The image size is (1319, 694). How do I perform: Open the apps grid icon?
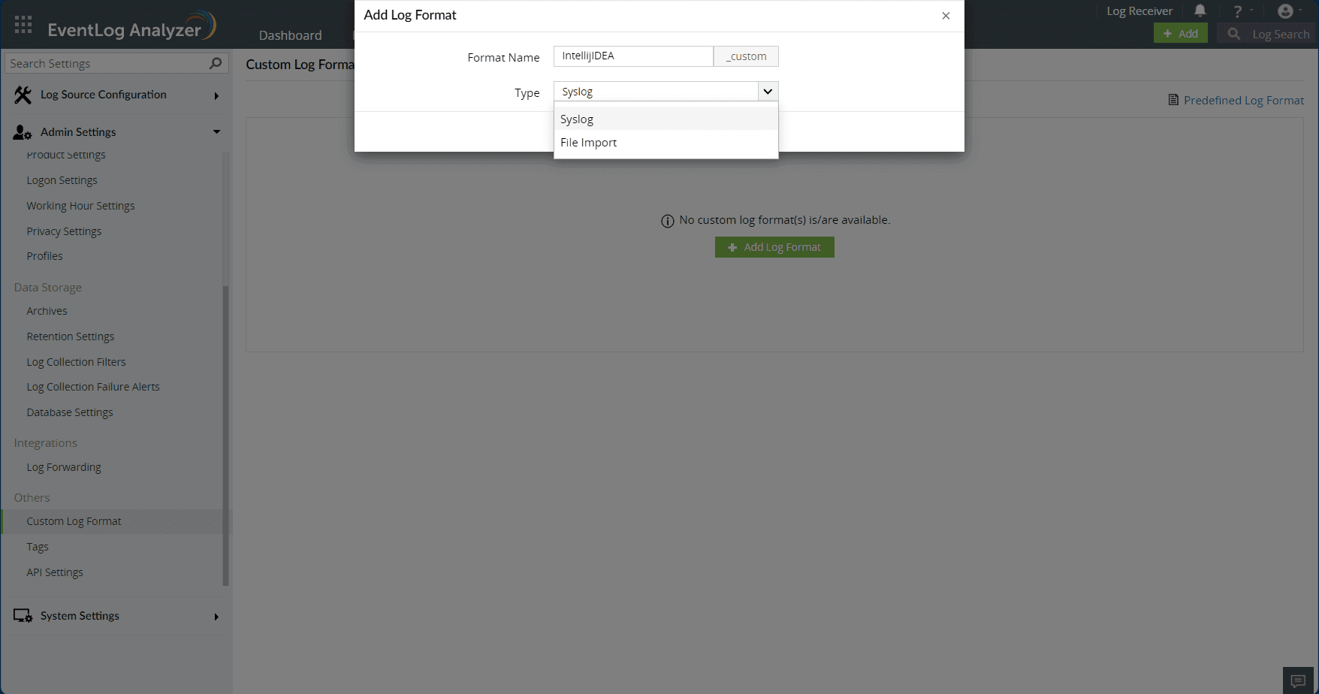tap(23, 25)
